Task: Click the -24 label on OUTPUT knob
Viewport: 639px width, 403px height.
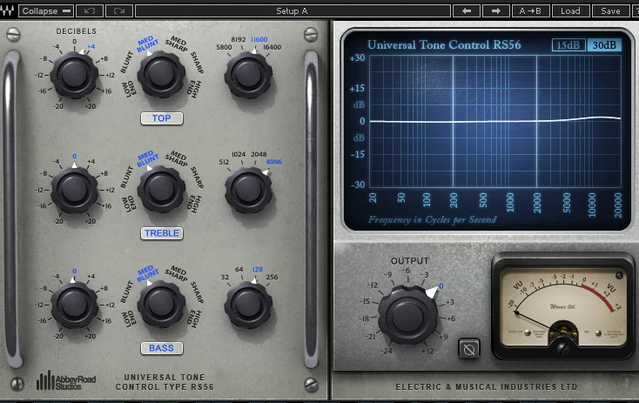Action: pos(387,352)
